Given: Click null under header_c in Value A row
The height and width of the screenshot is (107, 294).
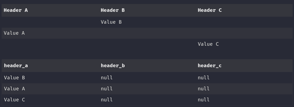Looking at the screenshot, I should [x=204, y=88].
